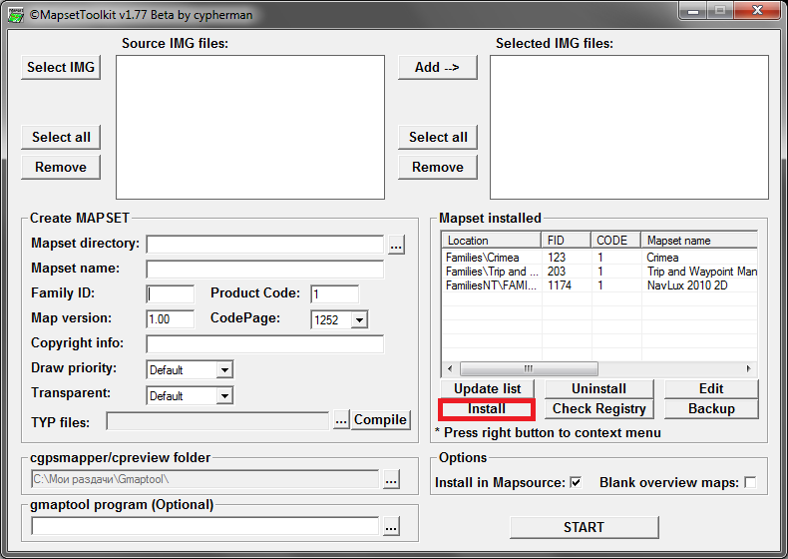
Task: Sort by the Mapset name column header
Action: click(x=698, y=241)
